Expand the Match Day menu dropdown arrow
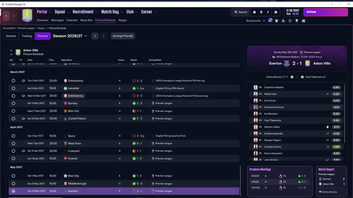Image resolution: width=353 pixels, height=198 pixels. (x=122, y=12)
